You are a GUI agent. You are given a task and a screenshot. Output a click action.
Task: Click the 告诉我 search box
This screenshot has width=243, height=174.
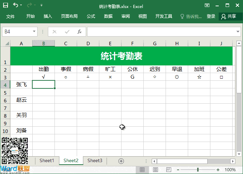pos(191,16)
